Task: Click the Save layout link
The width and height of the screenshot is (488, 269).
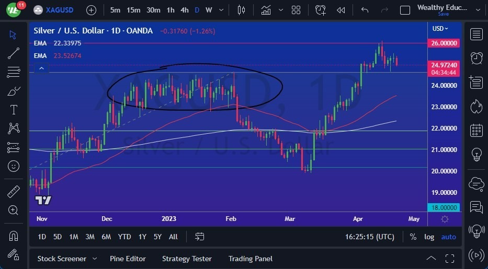Action: tap(443, 14)
